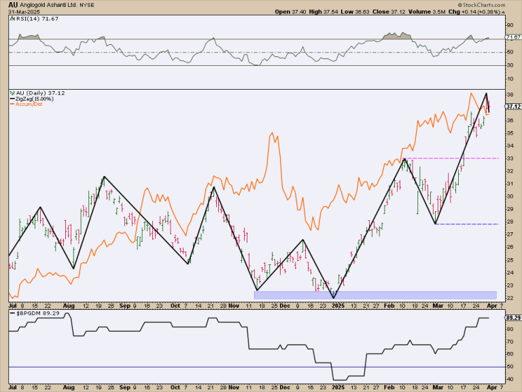The image size is (522, 392).
Task: Click the 10 level on the RSI axis
Action: click(510, 79)
